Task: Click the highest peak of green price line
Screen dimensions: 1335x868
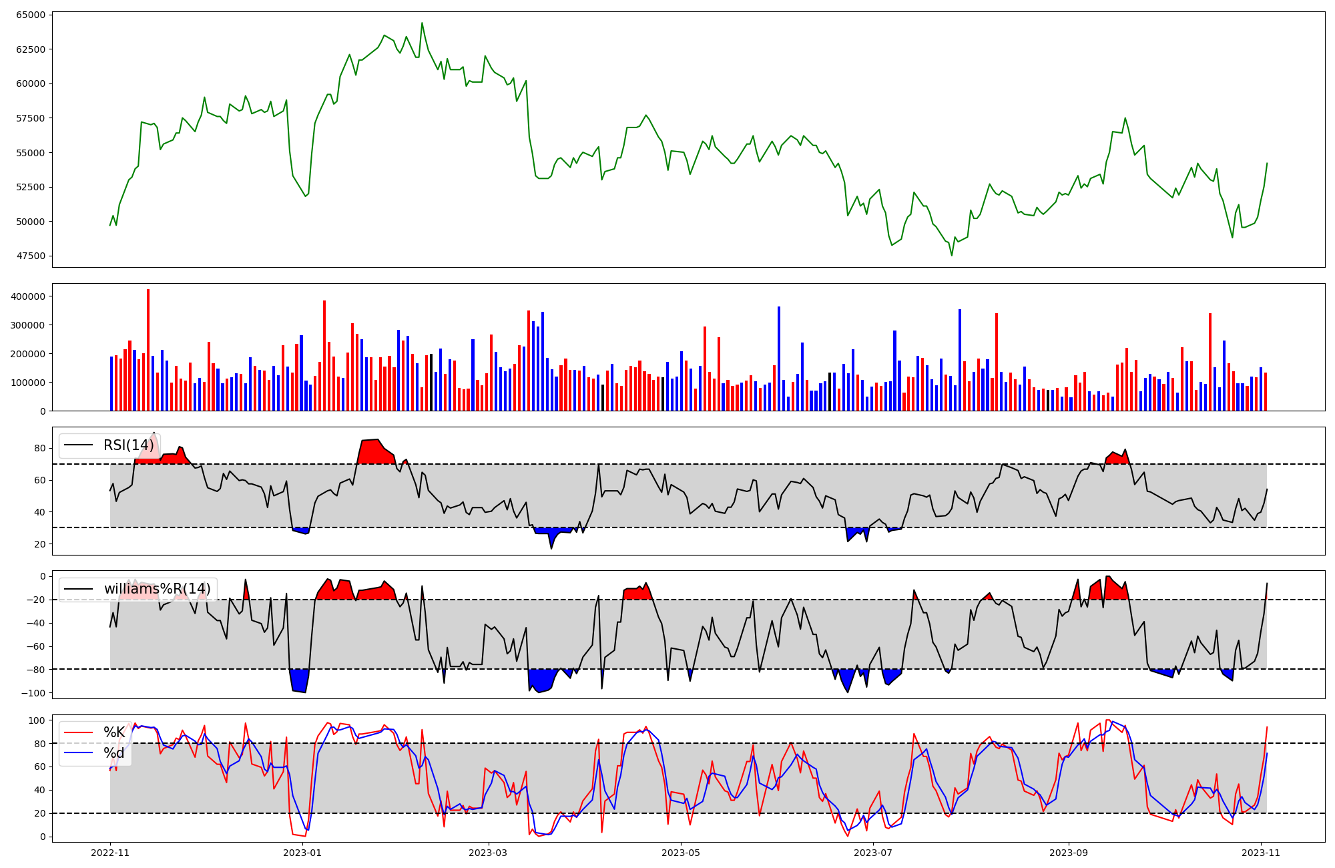Action: click(422, 23)
